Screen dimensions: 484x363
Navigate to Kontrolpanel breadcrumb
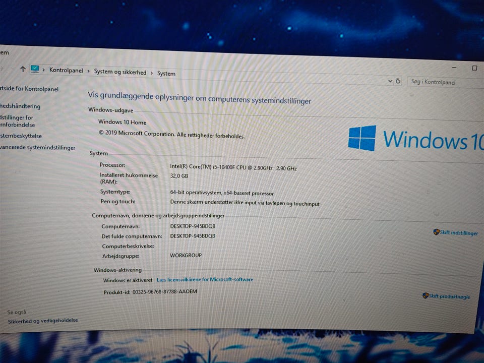[x=66, y=71]
